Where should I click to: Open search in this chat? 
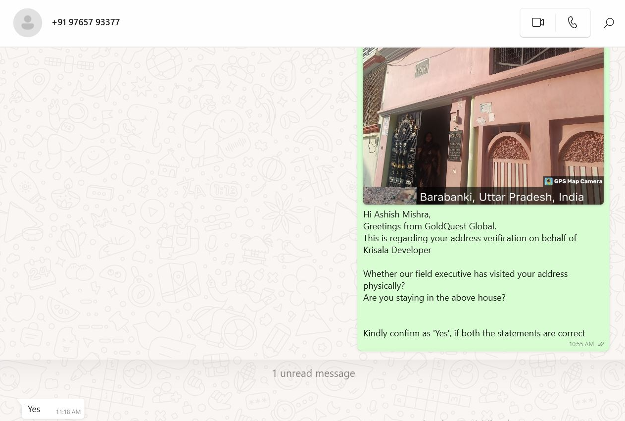(x=609, y=23)
